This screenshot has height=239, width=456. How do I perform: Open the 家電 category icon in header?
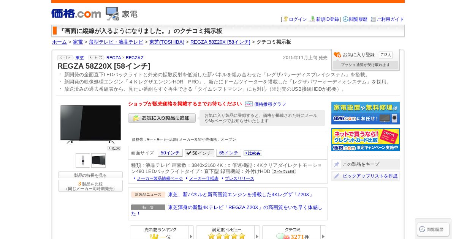click(121, 14)
